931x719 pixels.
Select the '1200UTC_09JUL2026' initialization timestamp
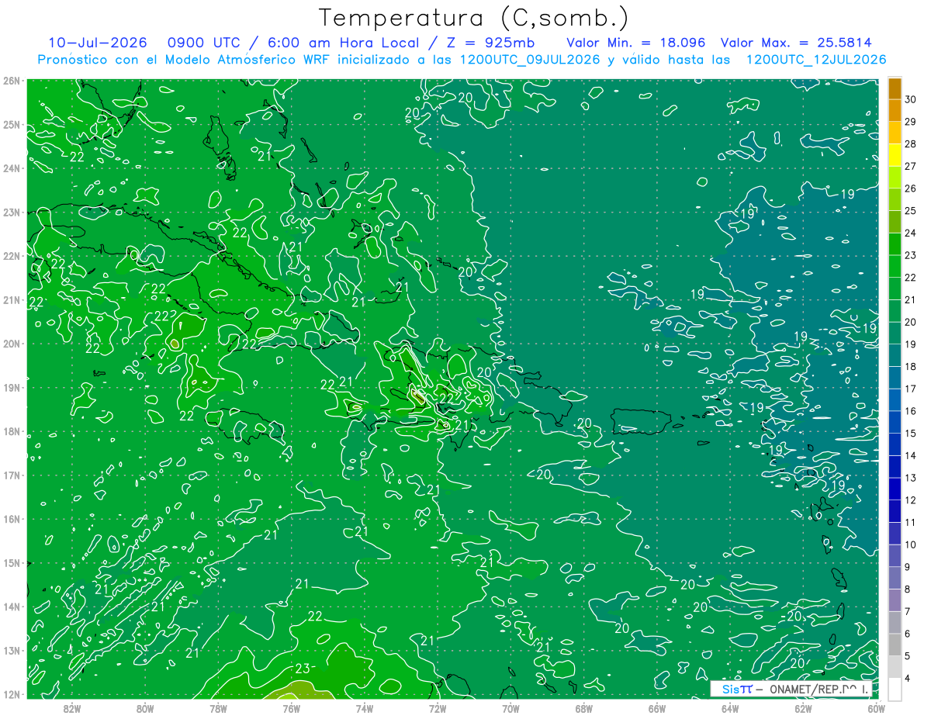point(530,60)
